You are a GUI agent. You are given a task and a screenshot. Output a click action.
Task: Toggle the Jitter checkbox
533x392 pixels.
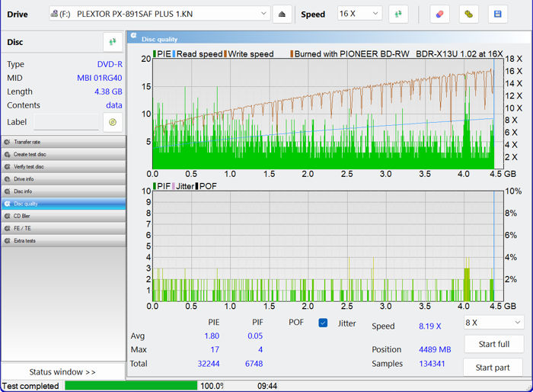click(x=323, y=323)
